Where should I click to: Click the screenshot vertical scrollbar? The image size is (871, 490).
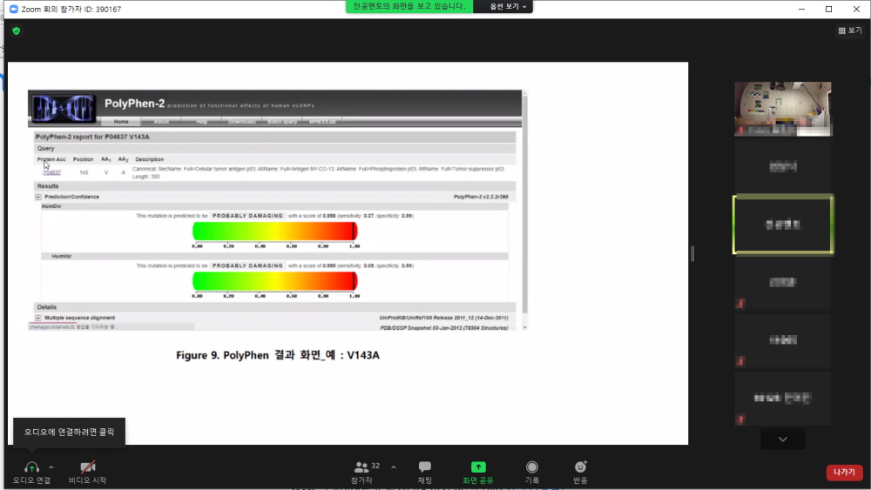pyautogui.click(x=524, y=210)
